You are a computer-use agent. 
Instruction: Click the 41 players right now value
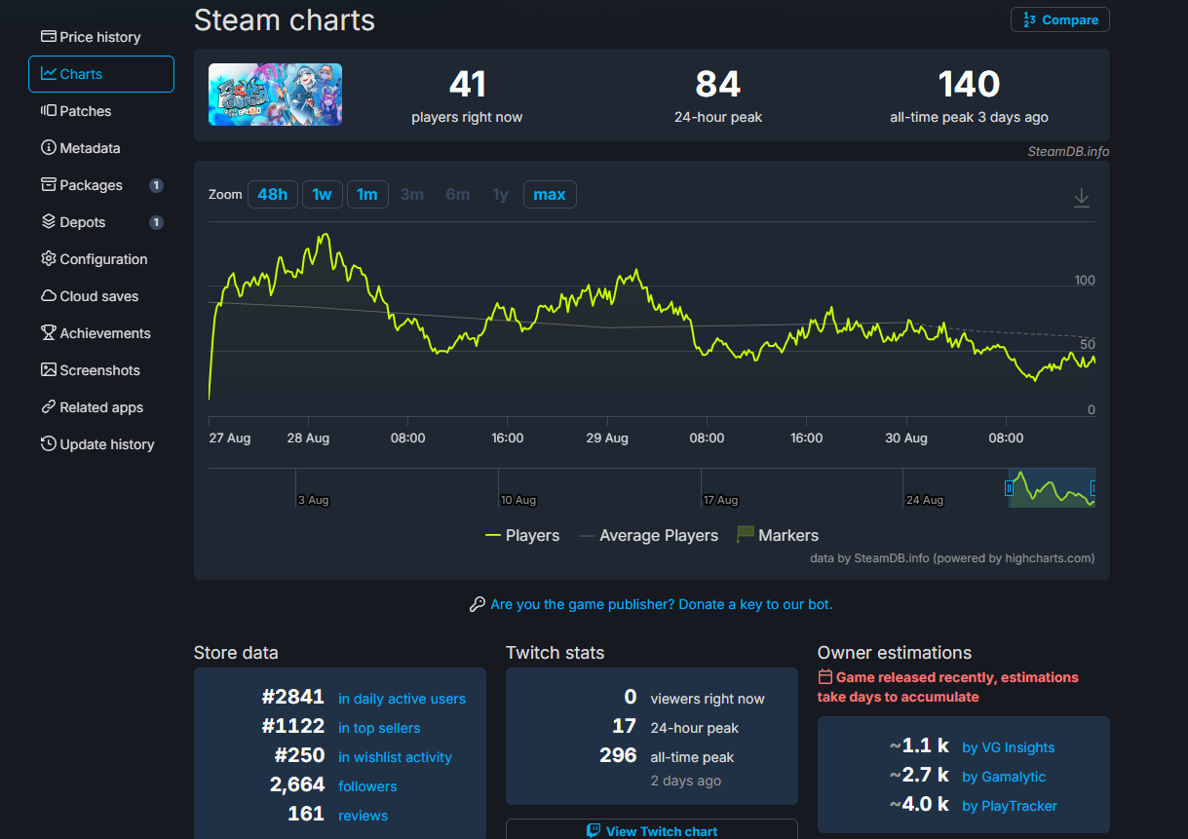pos(467,85)
